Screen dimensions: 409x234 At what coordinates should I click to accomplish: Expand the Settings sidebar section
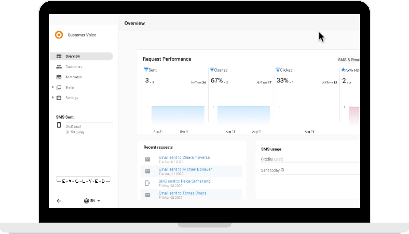coord(53,98)
